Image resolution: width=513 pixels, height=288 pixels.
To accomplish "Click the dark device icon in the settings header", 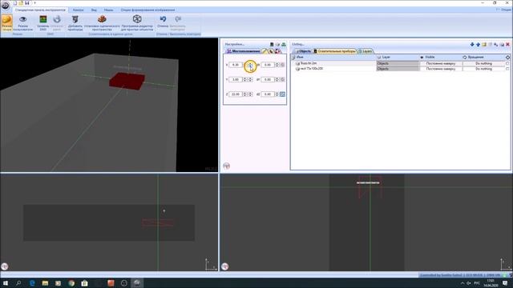I will 272,45.
